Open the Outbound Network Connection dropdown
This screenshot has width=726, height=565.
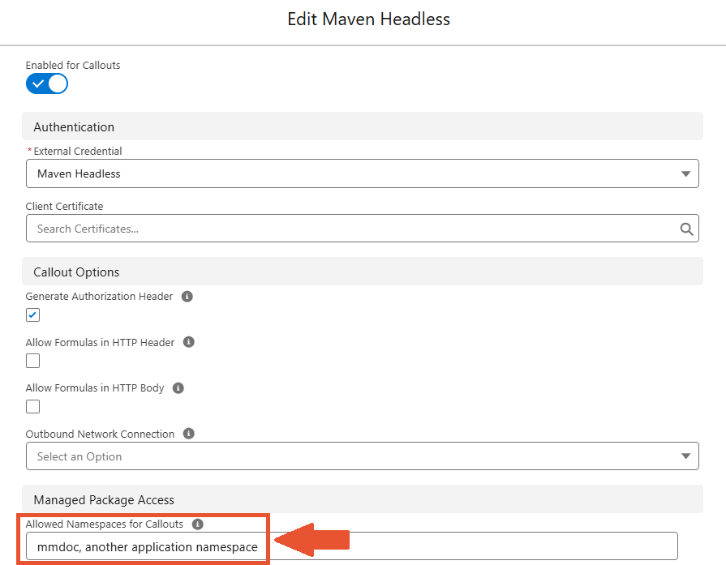(362, 456)
